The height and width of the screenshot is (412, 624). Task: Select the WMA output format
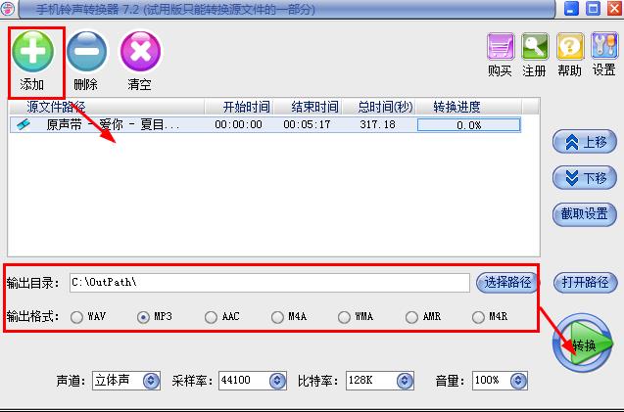(x=344, y=317)
